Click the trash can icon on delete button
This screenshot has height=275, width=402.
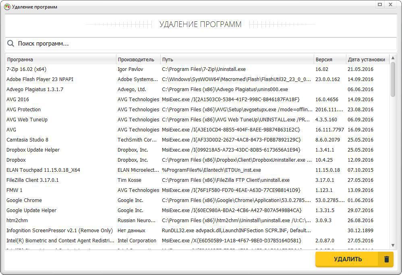point(387,259)
